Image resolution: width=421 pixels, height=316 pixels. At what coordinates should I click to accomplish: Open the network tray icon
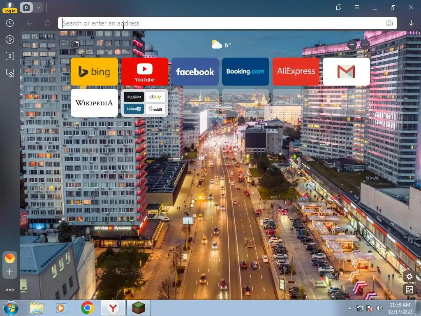coord(359,309)
